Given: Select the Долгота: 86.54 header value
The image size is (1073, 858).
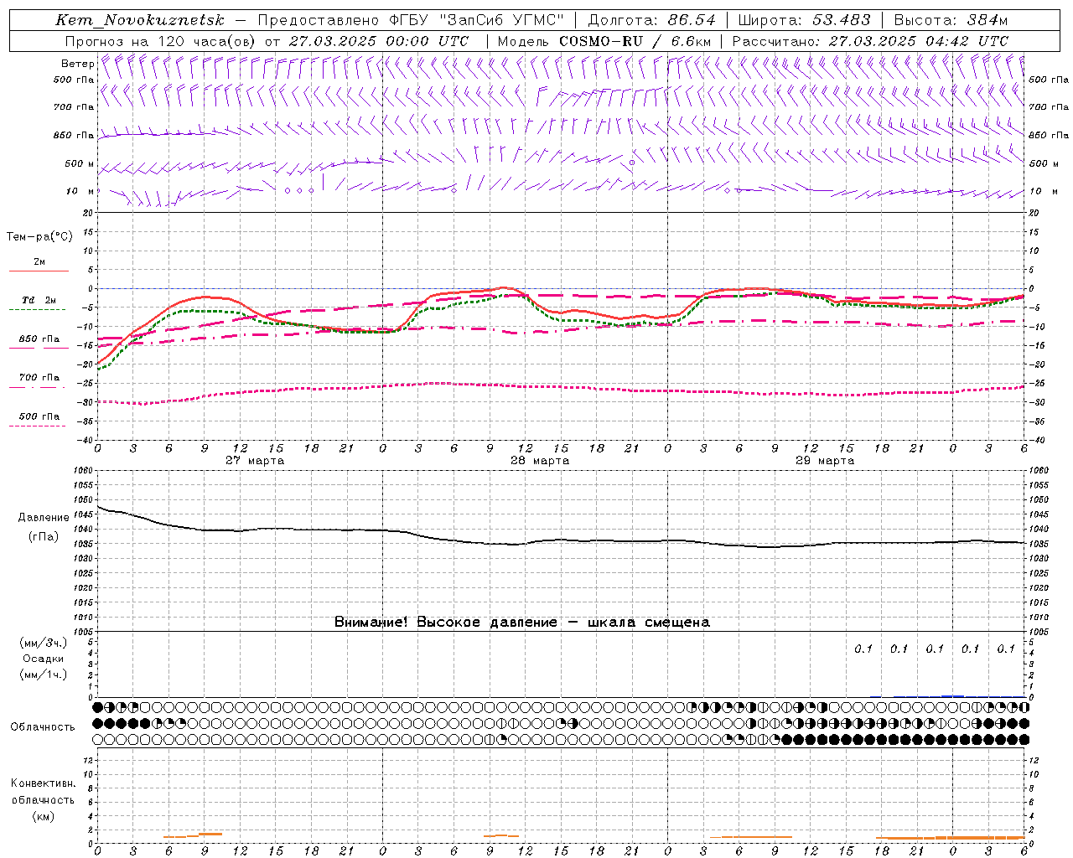Looking at the screenshot, I should click(652, 19).
